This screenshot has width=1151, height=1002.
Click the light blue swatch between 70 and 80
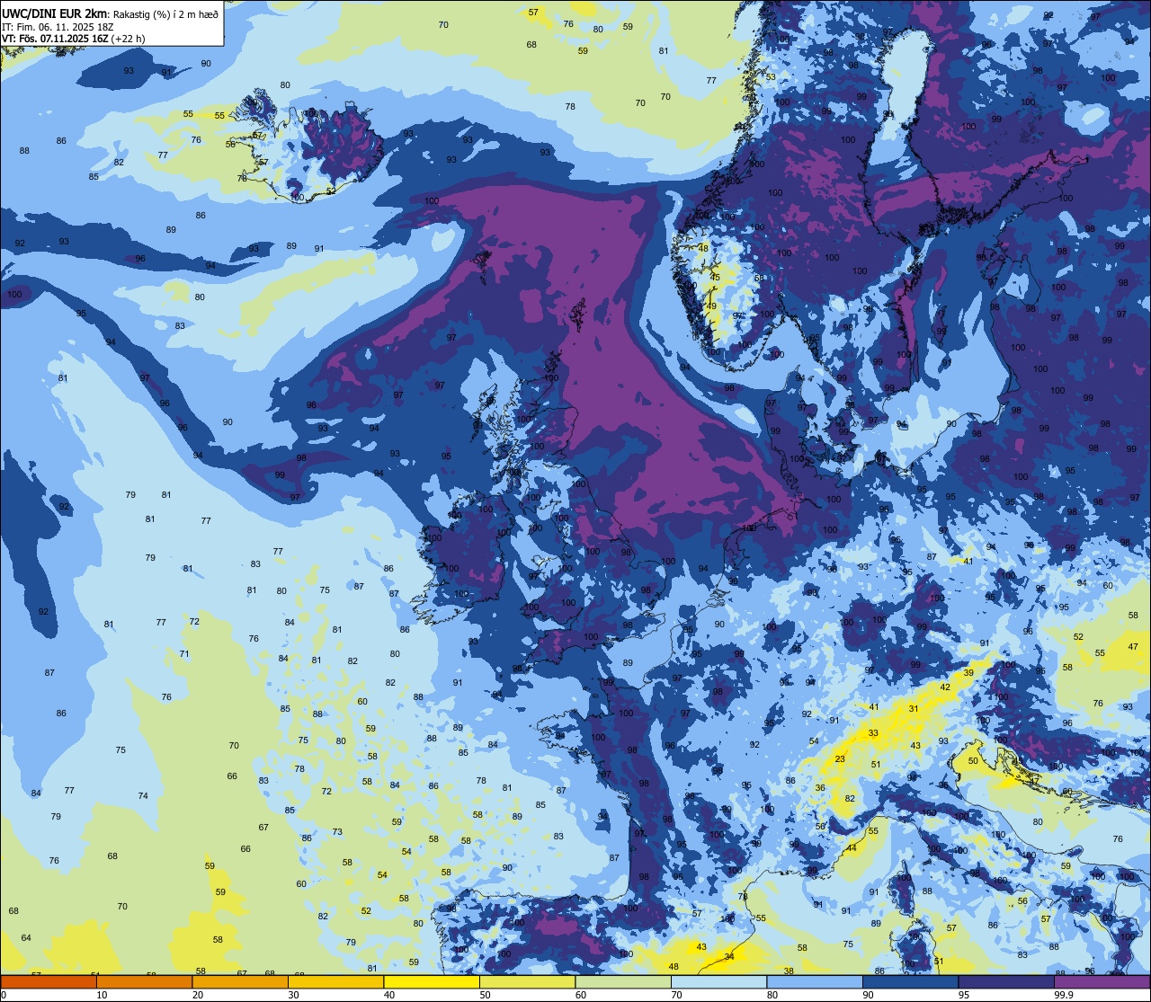pyautogui.click(x=718, y=981)
